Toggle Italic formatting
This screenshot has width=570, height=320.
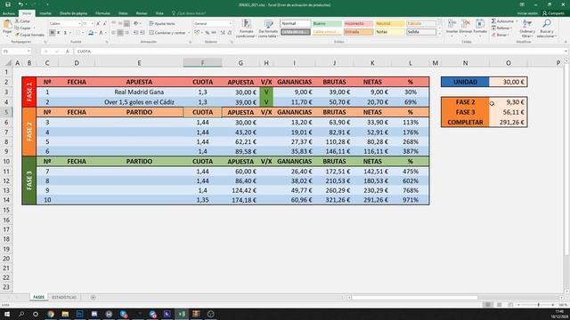(59, 33)
